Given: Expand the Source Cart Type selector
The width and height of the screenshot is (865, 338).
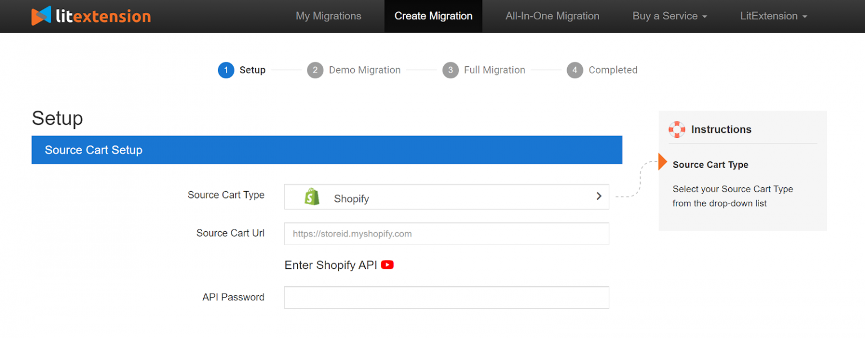Looking at the screenshot, I should pos(599,196).
